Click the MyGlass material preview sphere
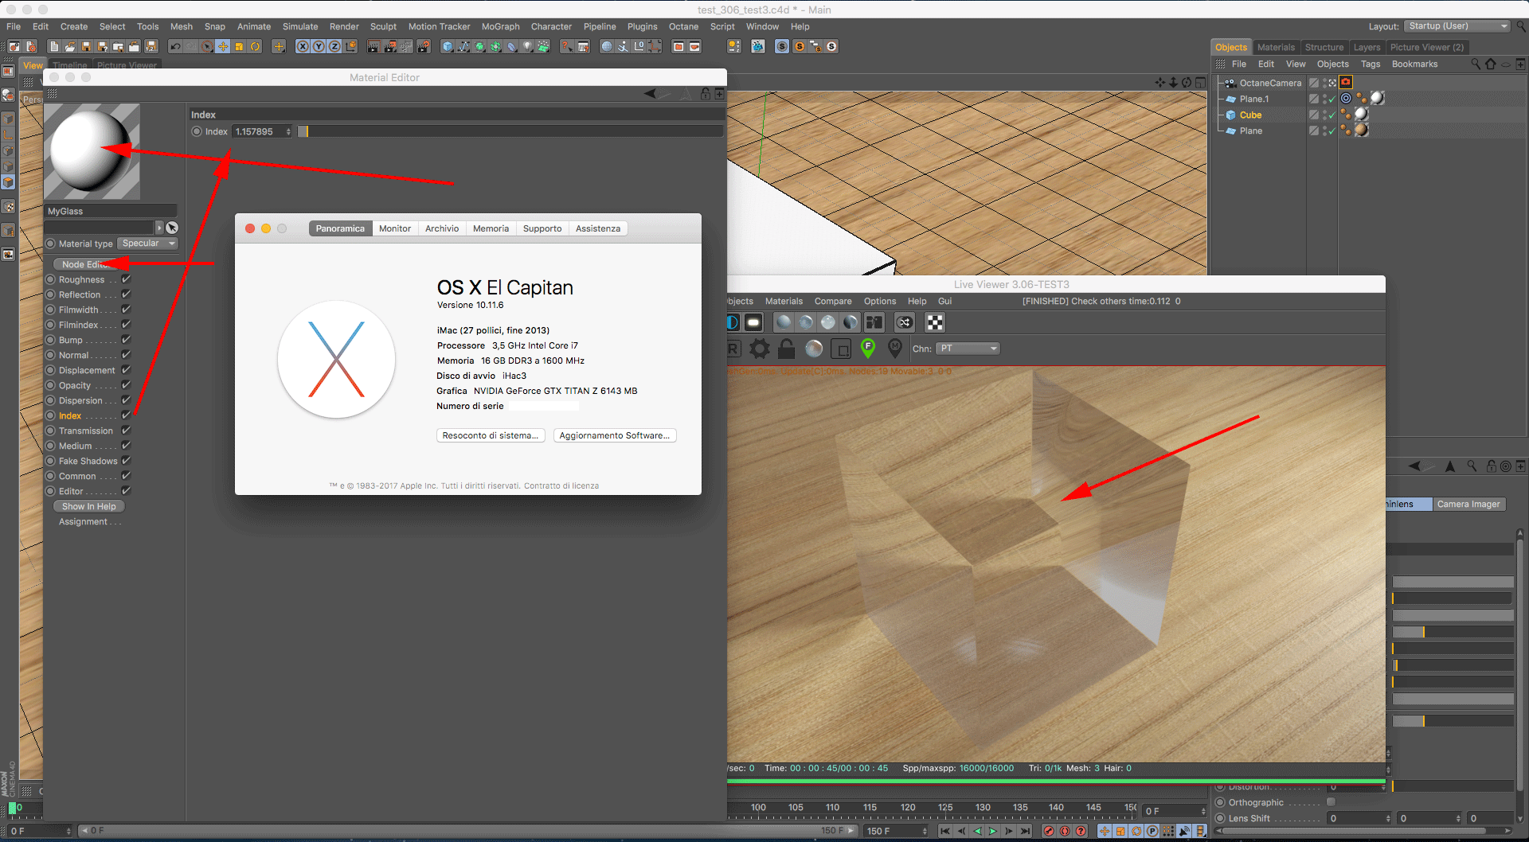 coord(92,151)
